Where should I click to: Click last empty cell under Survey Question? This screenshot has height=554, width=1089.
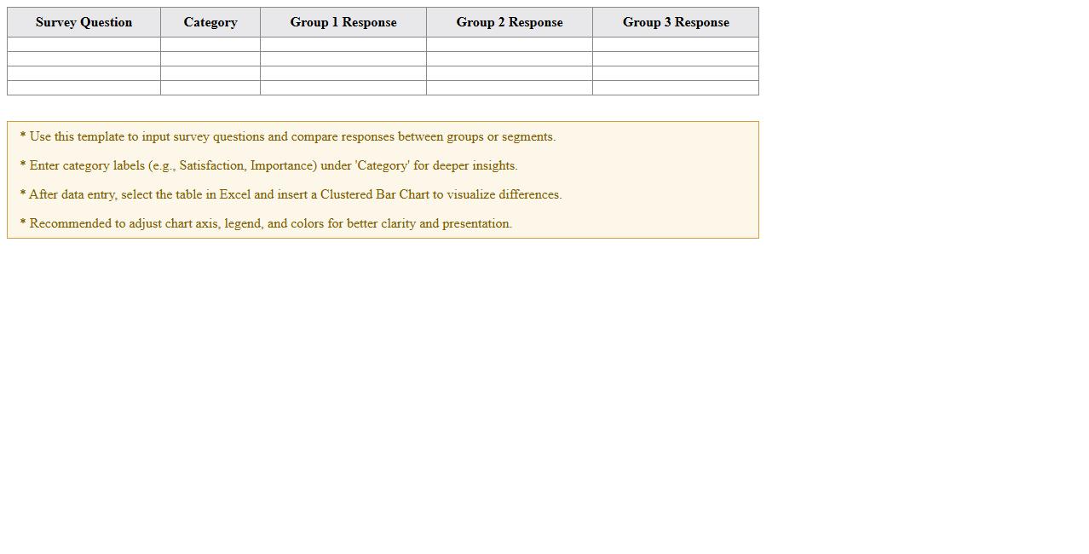84,88
